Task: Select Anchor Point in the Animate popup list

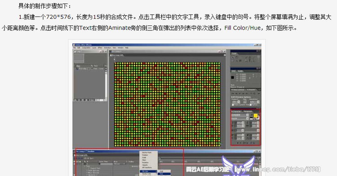Action: pos(147,153)
